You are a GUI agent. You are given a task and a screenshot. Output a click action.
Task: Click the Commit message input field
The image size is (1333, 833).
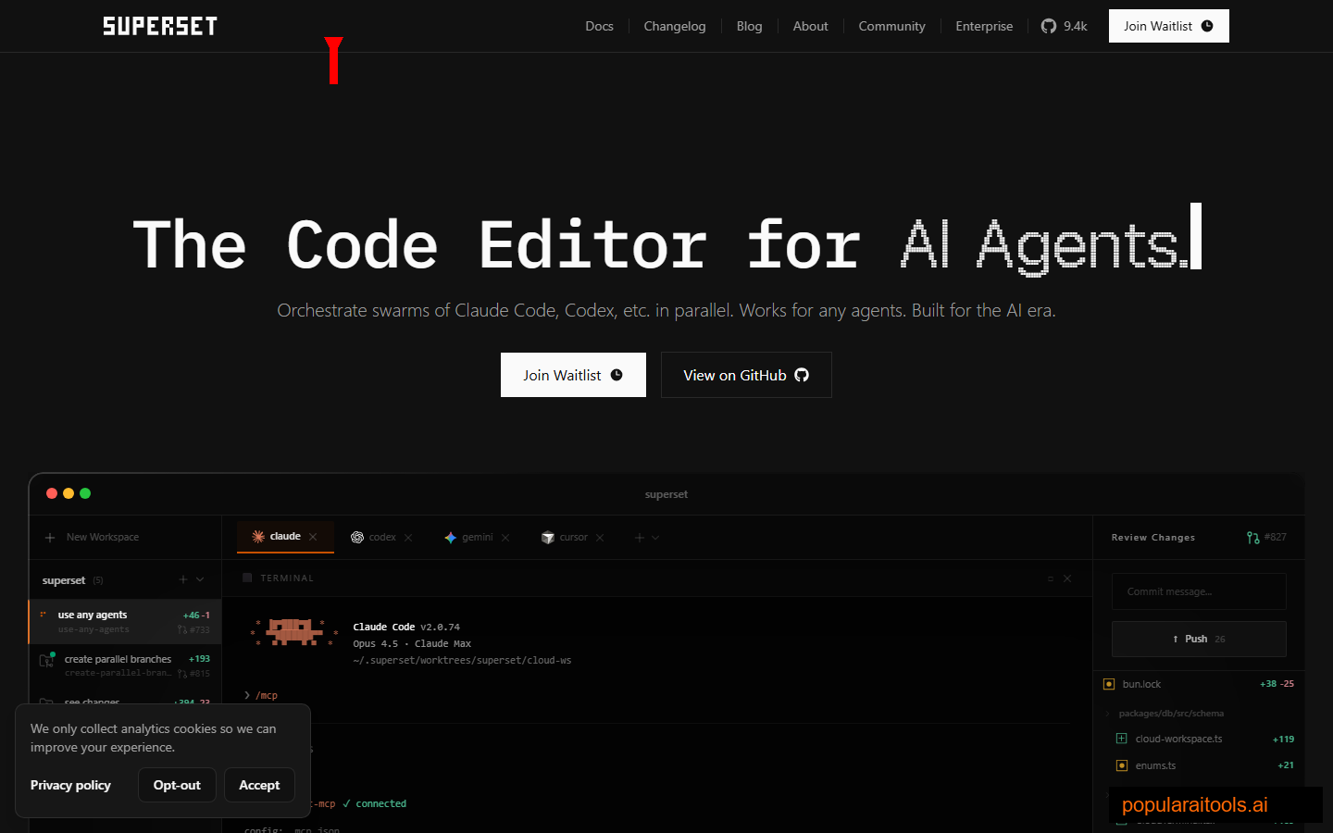(x=1199, y=591)
